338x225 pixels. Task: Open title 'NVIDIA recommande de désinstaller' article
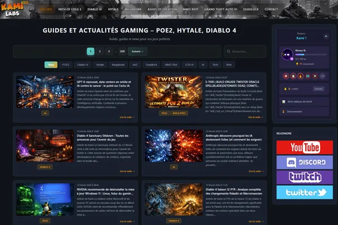pos(105,192)
